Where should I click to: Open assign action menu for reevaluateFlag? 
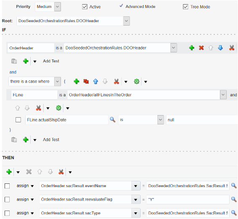32,200
